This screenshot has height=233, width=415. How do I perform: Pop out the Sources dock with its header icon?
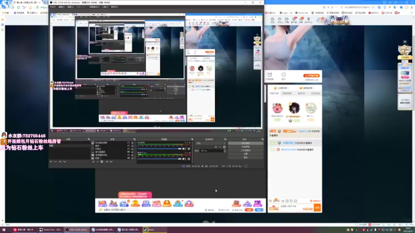coord(134,139)
